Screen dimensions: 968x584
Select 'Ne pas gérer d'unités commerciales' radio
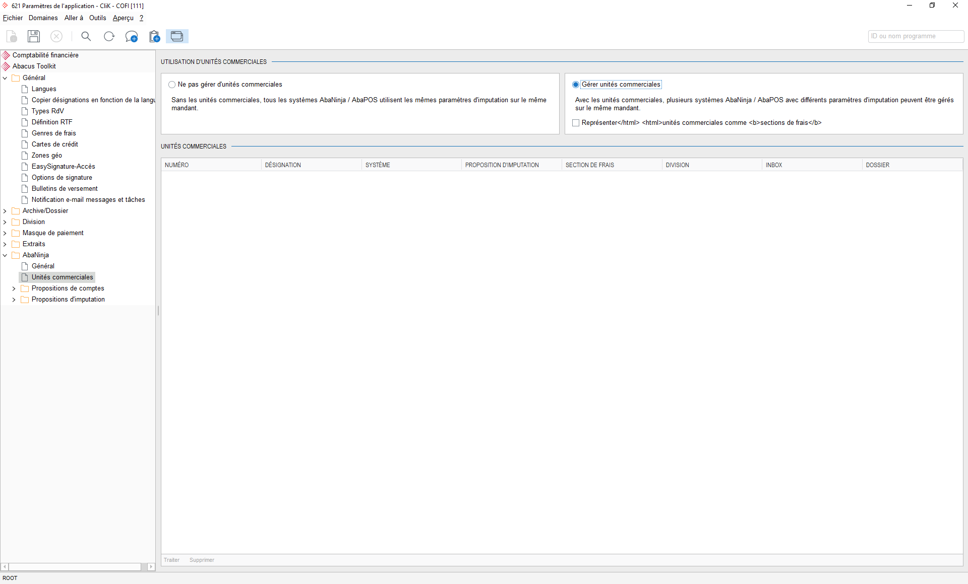[x=172, y=85]
